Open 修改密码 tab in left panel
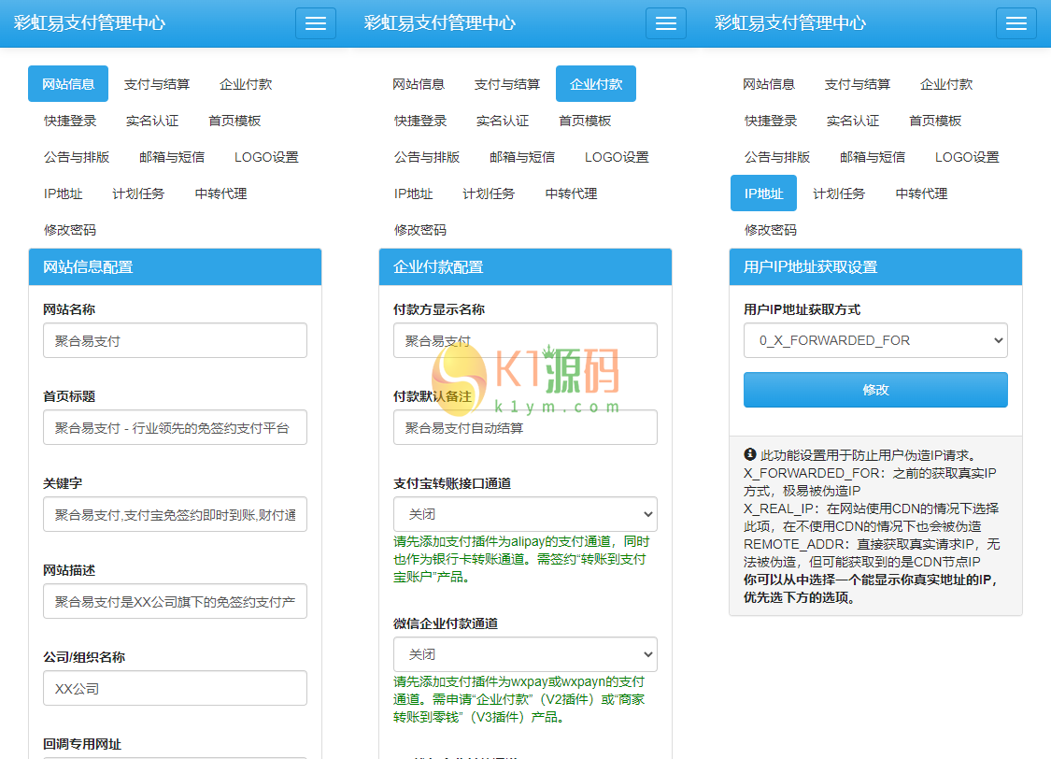 click(x=70, y=230)
